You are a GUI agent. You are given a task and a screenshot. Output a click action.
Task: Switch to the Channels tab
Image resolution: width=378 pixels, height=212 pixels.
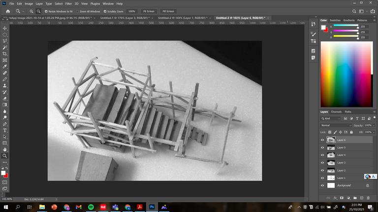coord(336,112)
